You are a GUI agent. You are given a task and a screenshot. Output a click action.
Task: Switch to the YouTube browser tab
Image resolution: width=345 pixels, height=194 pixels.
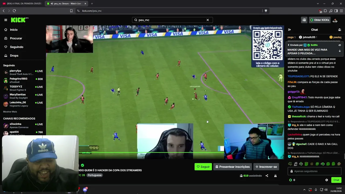[x=22, y=4]
